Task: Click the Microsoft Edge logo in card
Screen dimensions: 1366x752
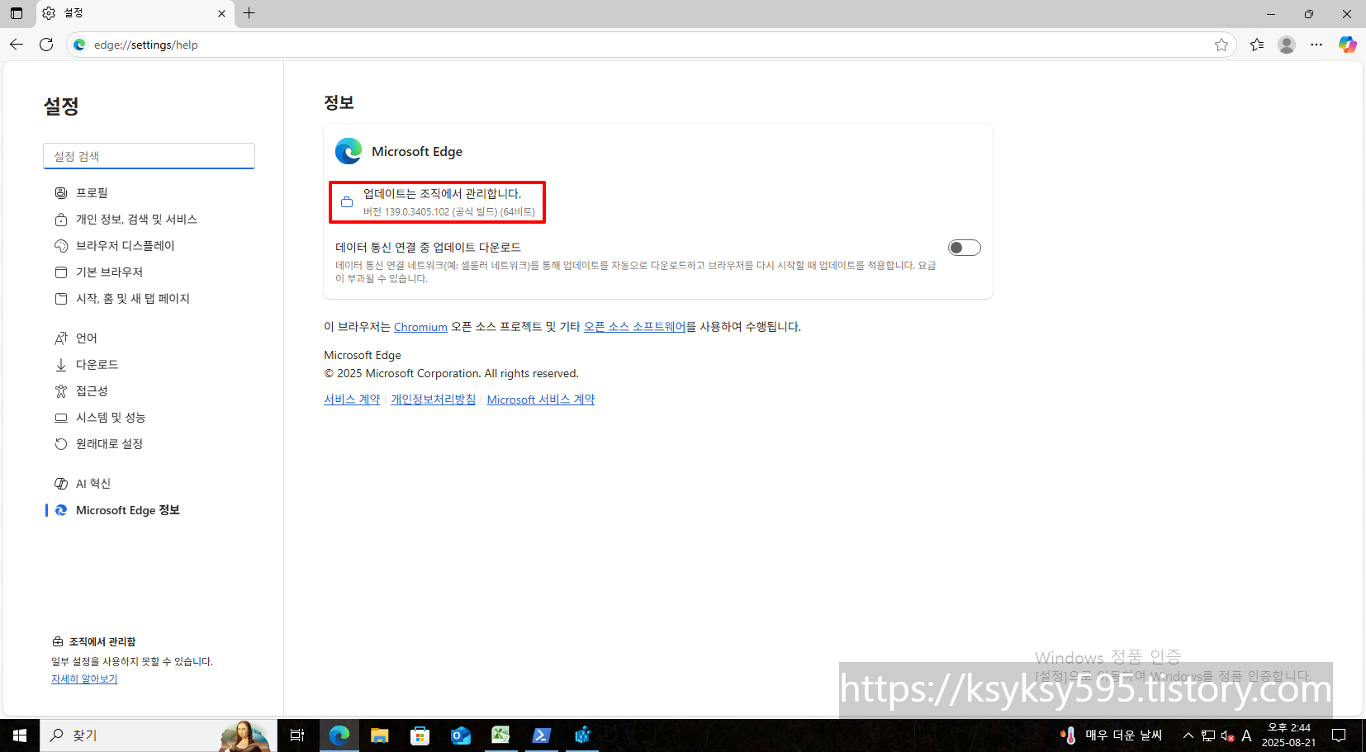Action: [x=349, y=151]
